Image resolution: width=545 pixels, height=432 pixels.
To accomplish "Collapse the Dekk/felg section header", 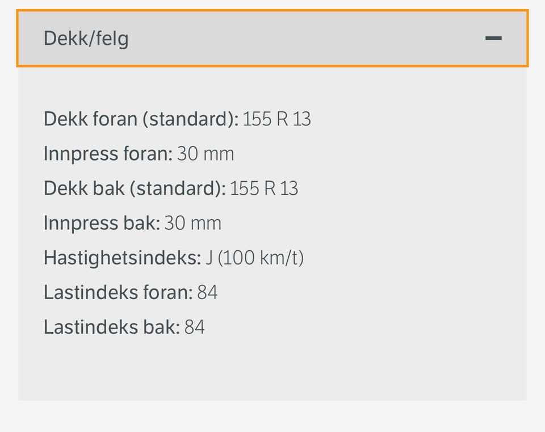I will [x=272, y=38].
